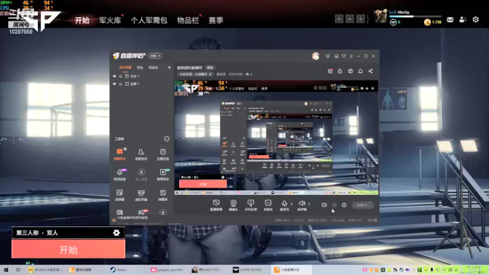Image resolution: width=489 pixels, height=275 pixels.
Task: Add a 手机投屏 phone casting source
Action: (251, 205)
